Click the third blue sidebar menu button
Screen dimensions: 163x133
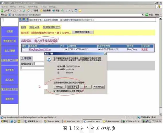[x=10, y=51]
